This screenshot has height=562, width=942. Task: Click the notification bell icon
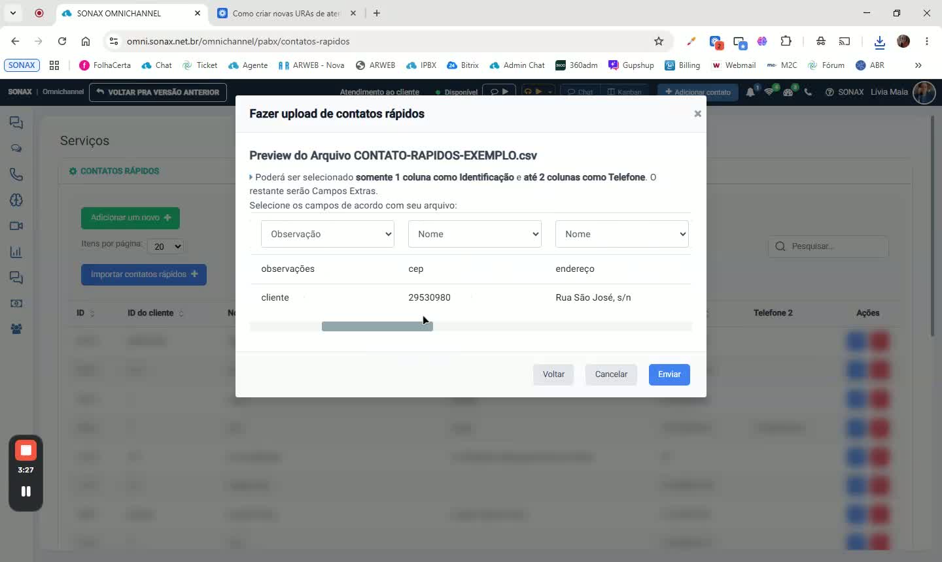(x=750, y=92)
